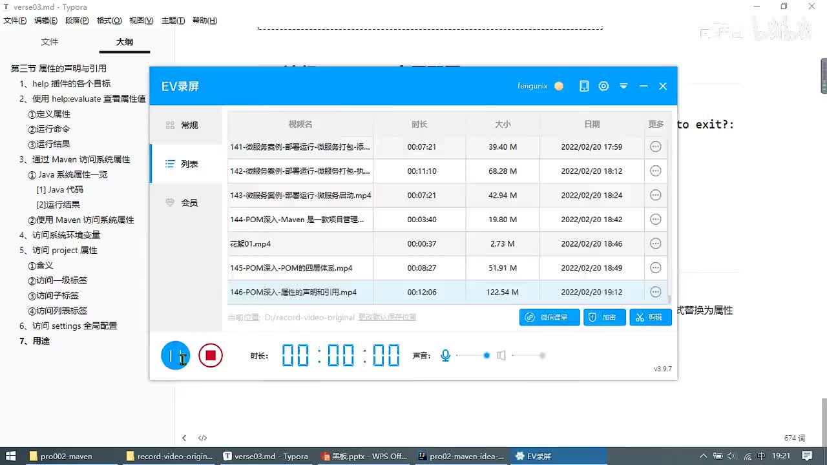Switch to the 会员 tab

[186, 203]
